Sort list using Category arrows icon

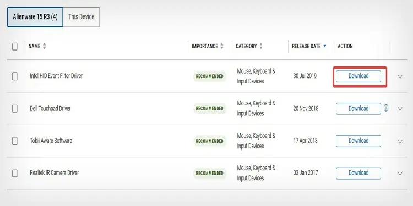click(261, 46)
